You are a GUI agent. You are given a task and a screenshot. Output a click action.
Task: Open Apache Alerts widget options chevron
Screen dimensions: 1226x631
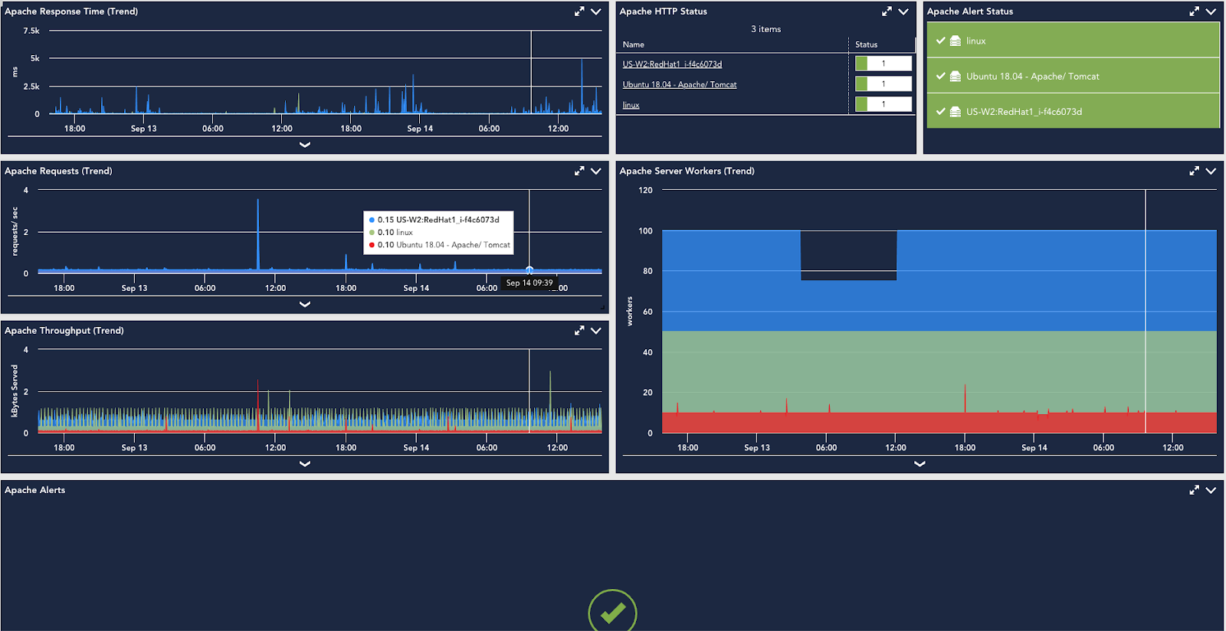1211,490
